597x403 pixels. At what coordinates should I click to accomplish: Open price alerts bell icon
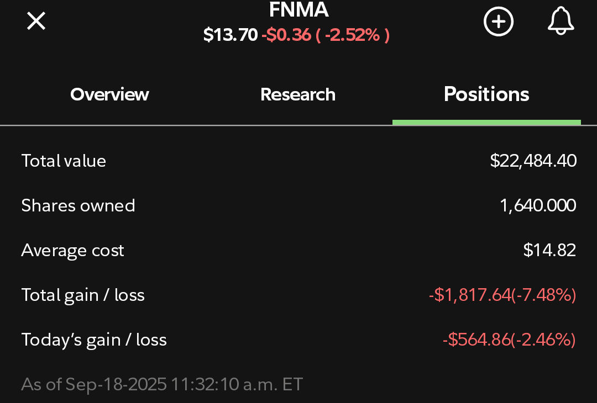[x=561, y=21]
